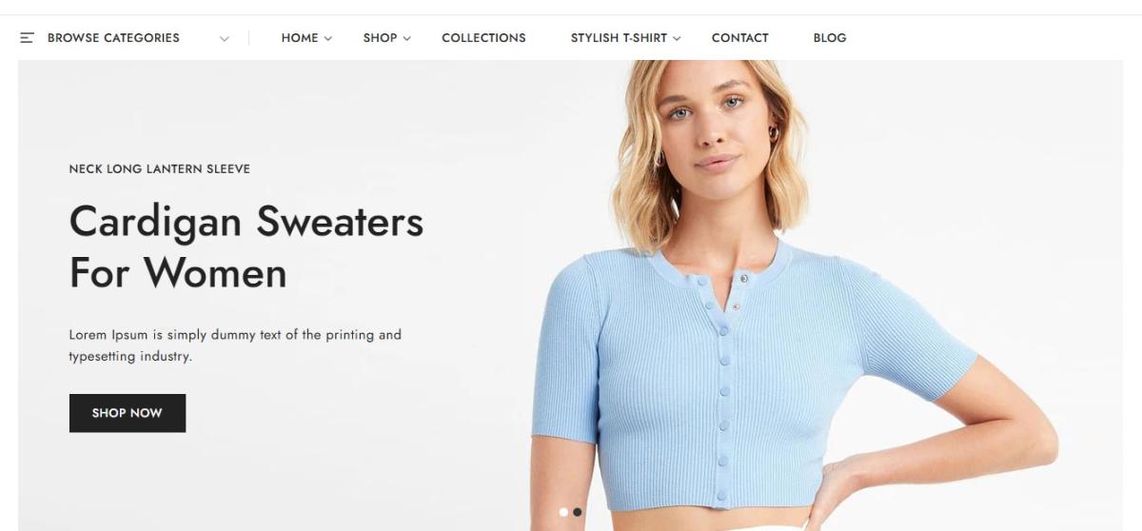This screenshot has height=531, width=1142.
Task: Open the Browse Categories menu label
Action: [113, 38]
